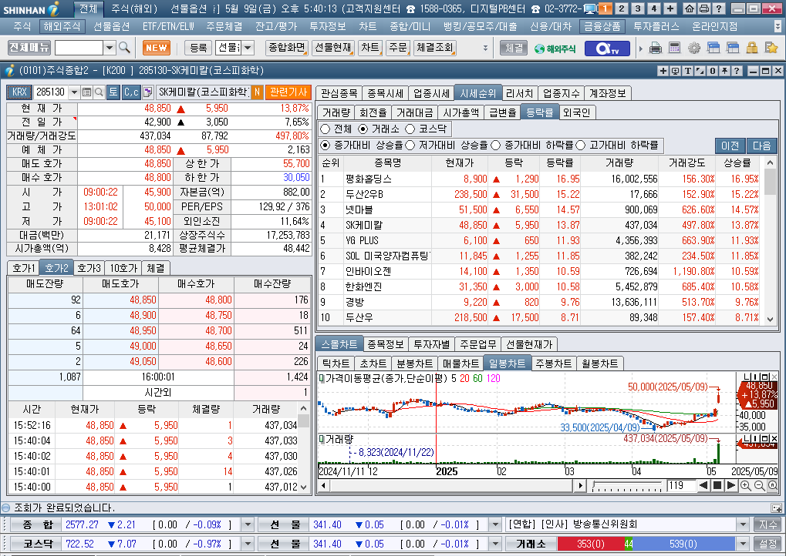Switch to the 거래량 ranking tab

(336, 112)
